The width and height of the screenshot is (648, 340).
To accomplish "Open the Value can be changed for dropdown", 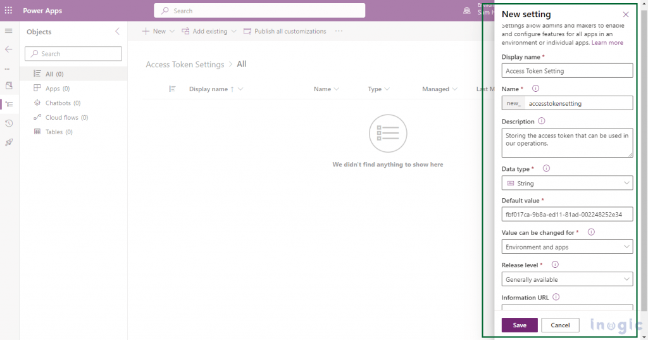I will tap(567, 247).
